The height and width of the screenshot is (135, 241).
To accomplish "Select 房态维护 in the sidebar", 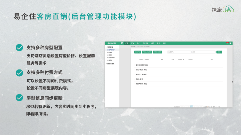I will coord(110,52).
